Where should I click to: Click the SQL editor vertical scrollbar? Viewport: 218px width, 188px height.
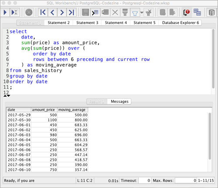pyautogui.click(x=213, y=59)
